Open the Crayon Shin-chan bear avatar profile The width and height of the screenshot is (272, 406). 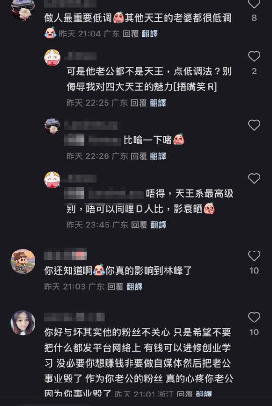coord(23,261)
